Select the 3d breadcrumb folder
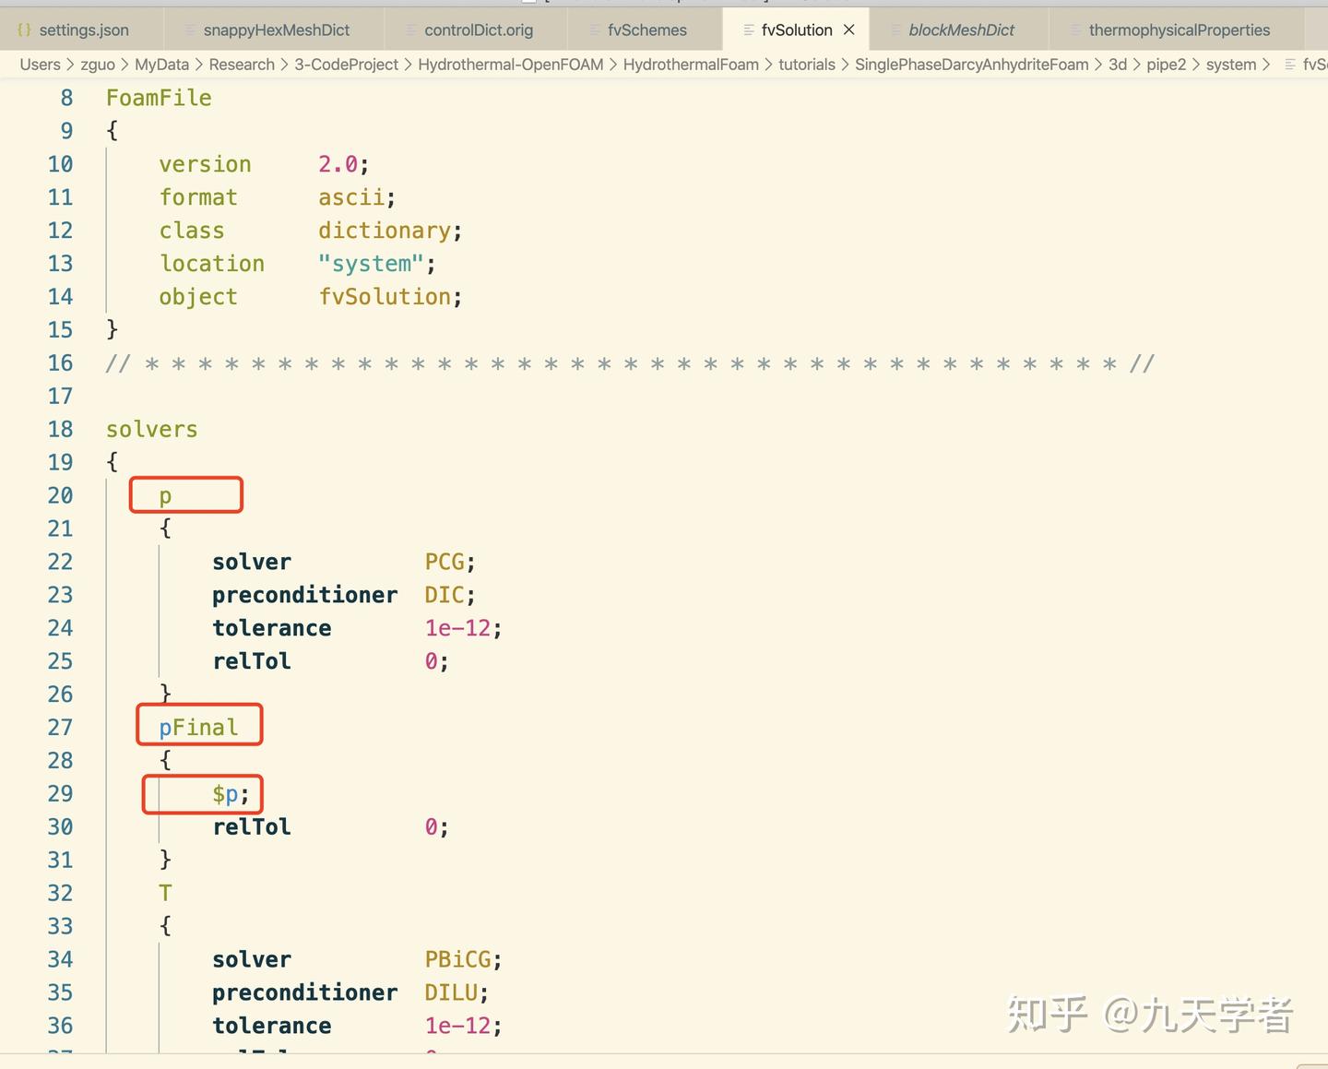 point(1118,65)
